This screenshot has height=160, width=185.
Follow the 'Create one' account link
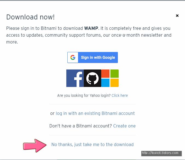point(124,126)
